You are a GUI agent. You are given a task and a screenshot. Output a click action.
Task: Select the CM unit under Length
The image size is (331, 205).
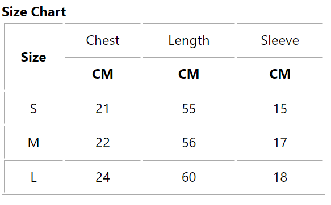click(x=188, y=74)
